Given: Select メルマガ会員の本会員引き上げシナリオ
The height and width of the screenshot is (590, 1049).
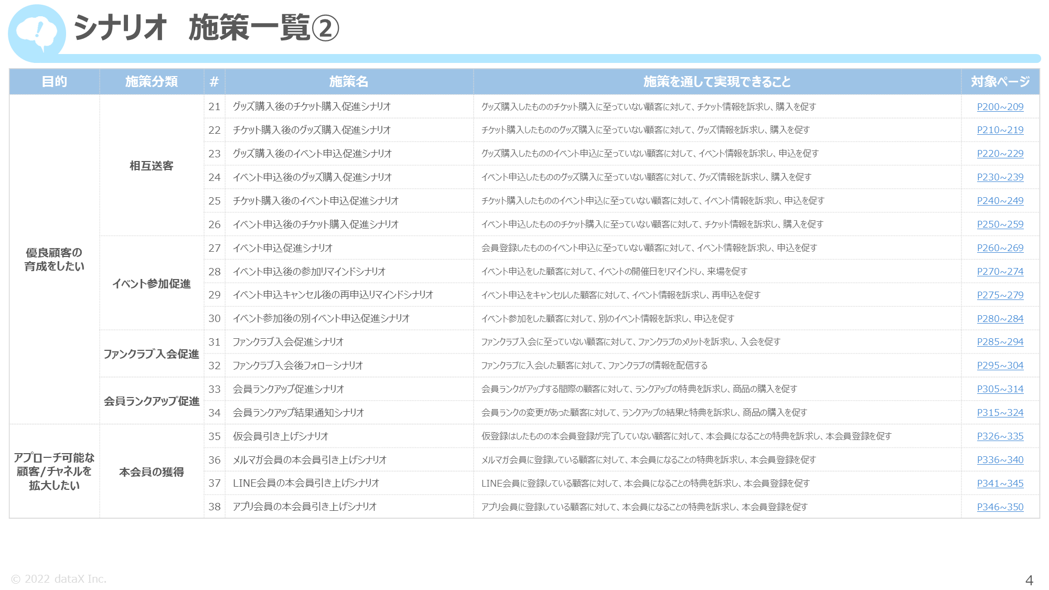Looking at the screenshot, I should [x=310, y=460].
